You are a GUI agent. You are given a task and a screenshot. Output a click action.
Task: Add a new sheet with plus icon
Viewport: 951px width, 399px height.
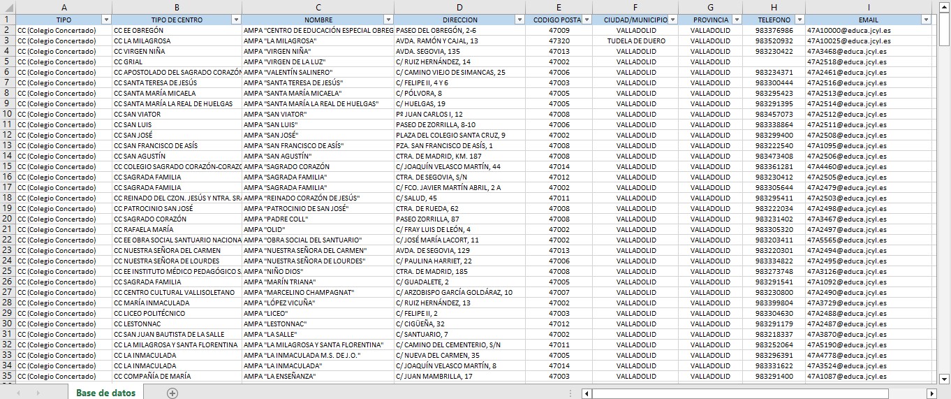click(x=172, y=393)
